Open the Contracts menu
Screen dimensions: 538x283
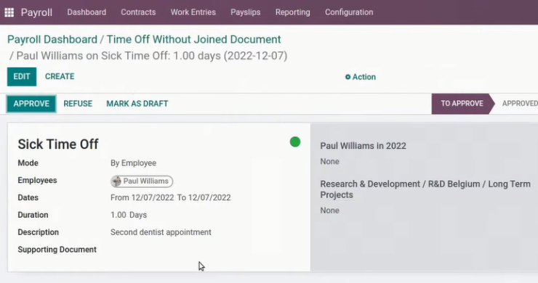tap(138, 12)
